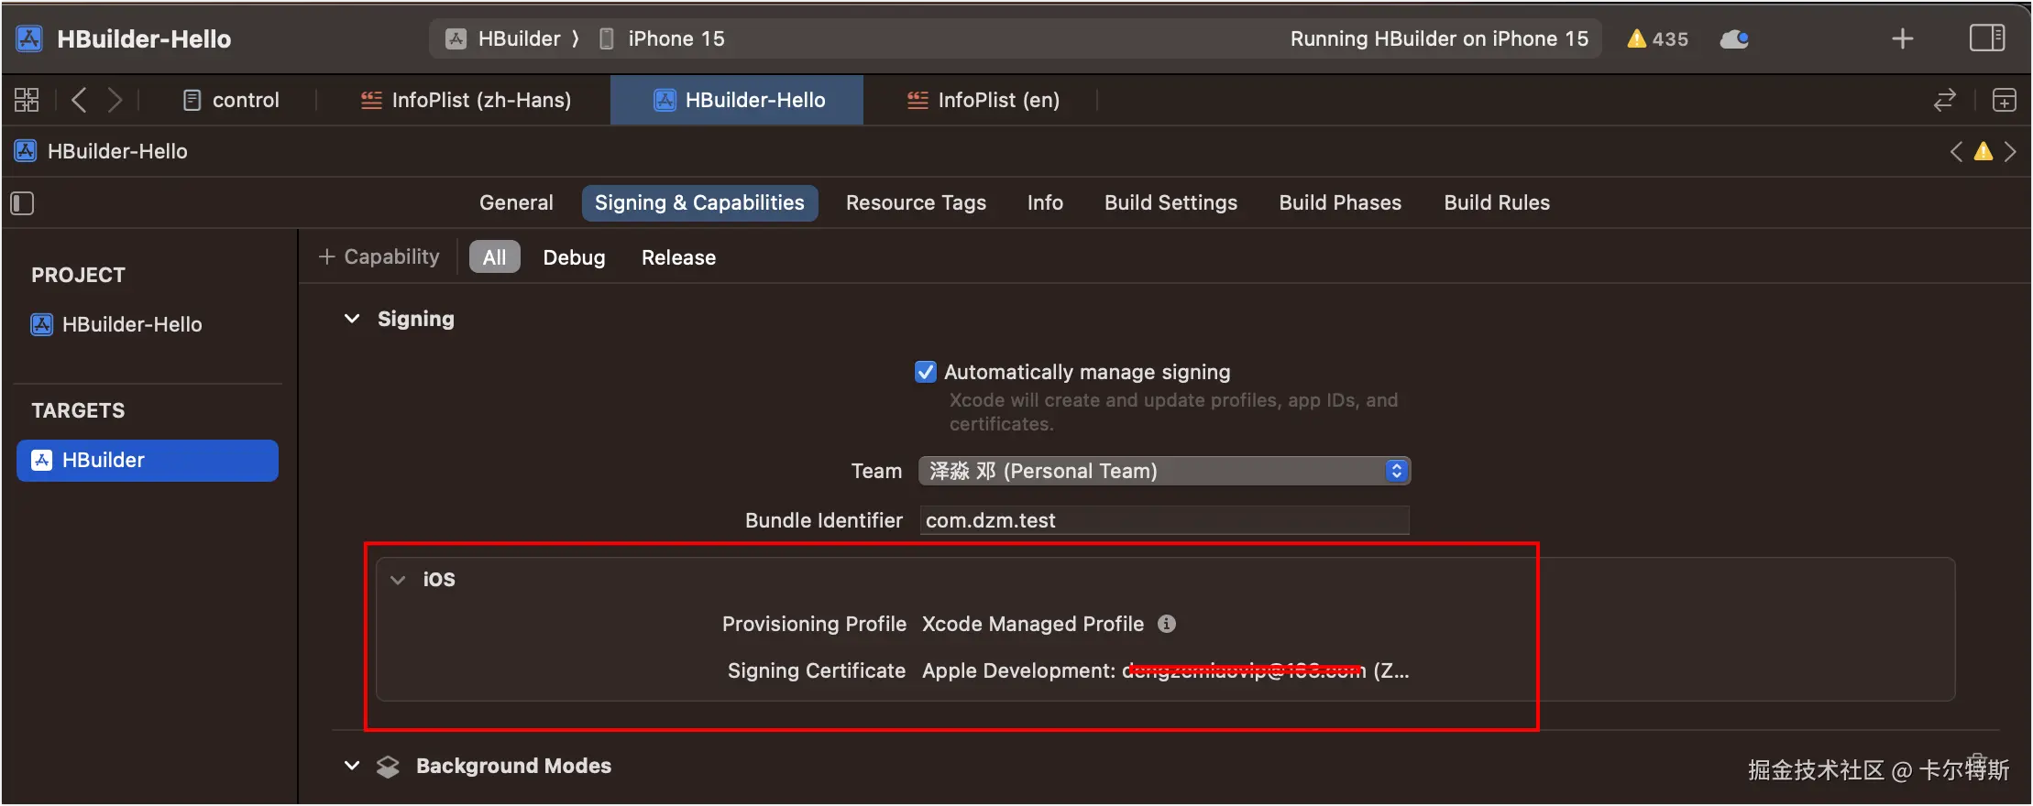This screenshot has height=806, width=2033.
Task: Select the All configuration filter
Action: [494, 257]
